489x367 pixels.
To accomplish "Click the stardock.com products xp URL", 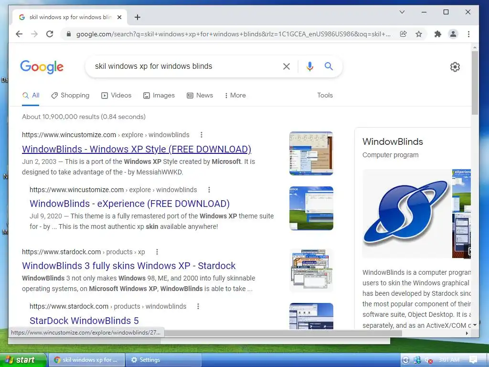I will (x=83, y=252).
